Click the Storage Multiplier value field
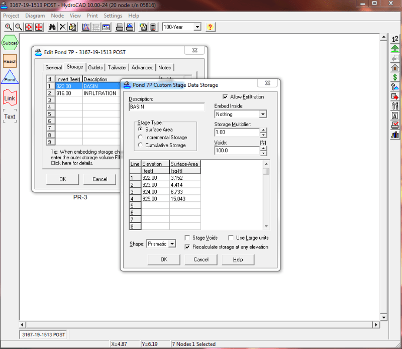 (237, 132)
